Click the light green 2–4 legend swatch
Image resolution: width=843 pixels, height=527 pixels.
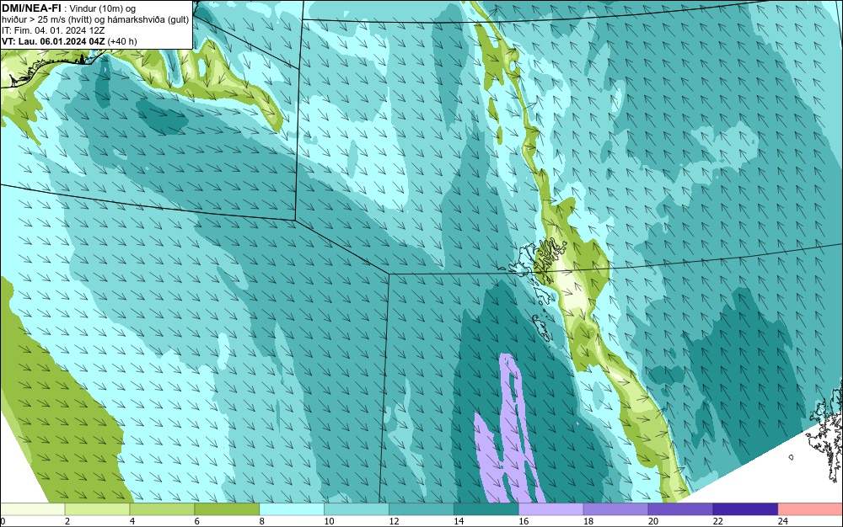pyautogui.click(x=97, y=509)
